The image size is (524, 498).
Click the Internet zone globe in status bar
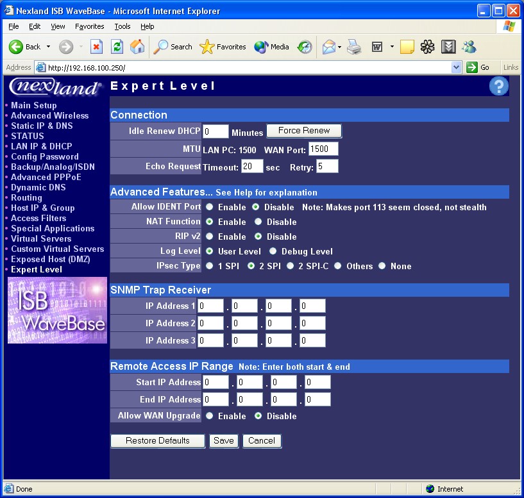pyautogui.click(x=430, y=489)
